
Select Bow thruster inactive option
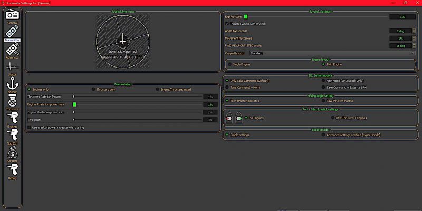tap(323, 101)
